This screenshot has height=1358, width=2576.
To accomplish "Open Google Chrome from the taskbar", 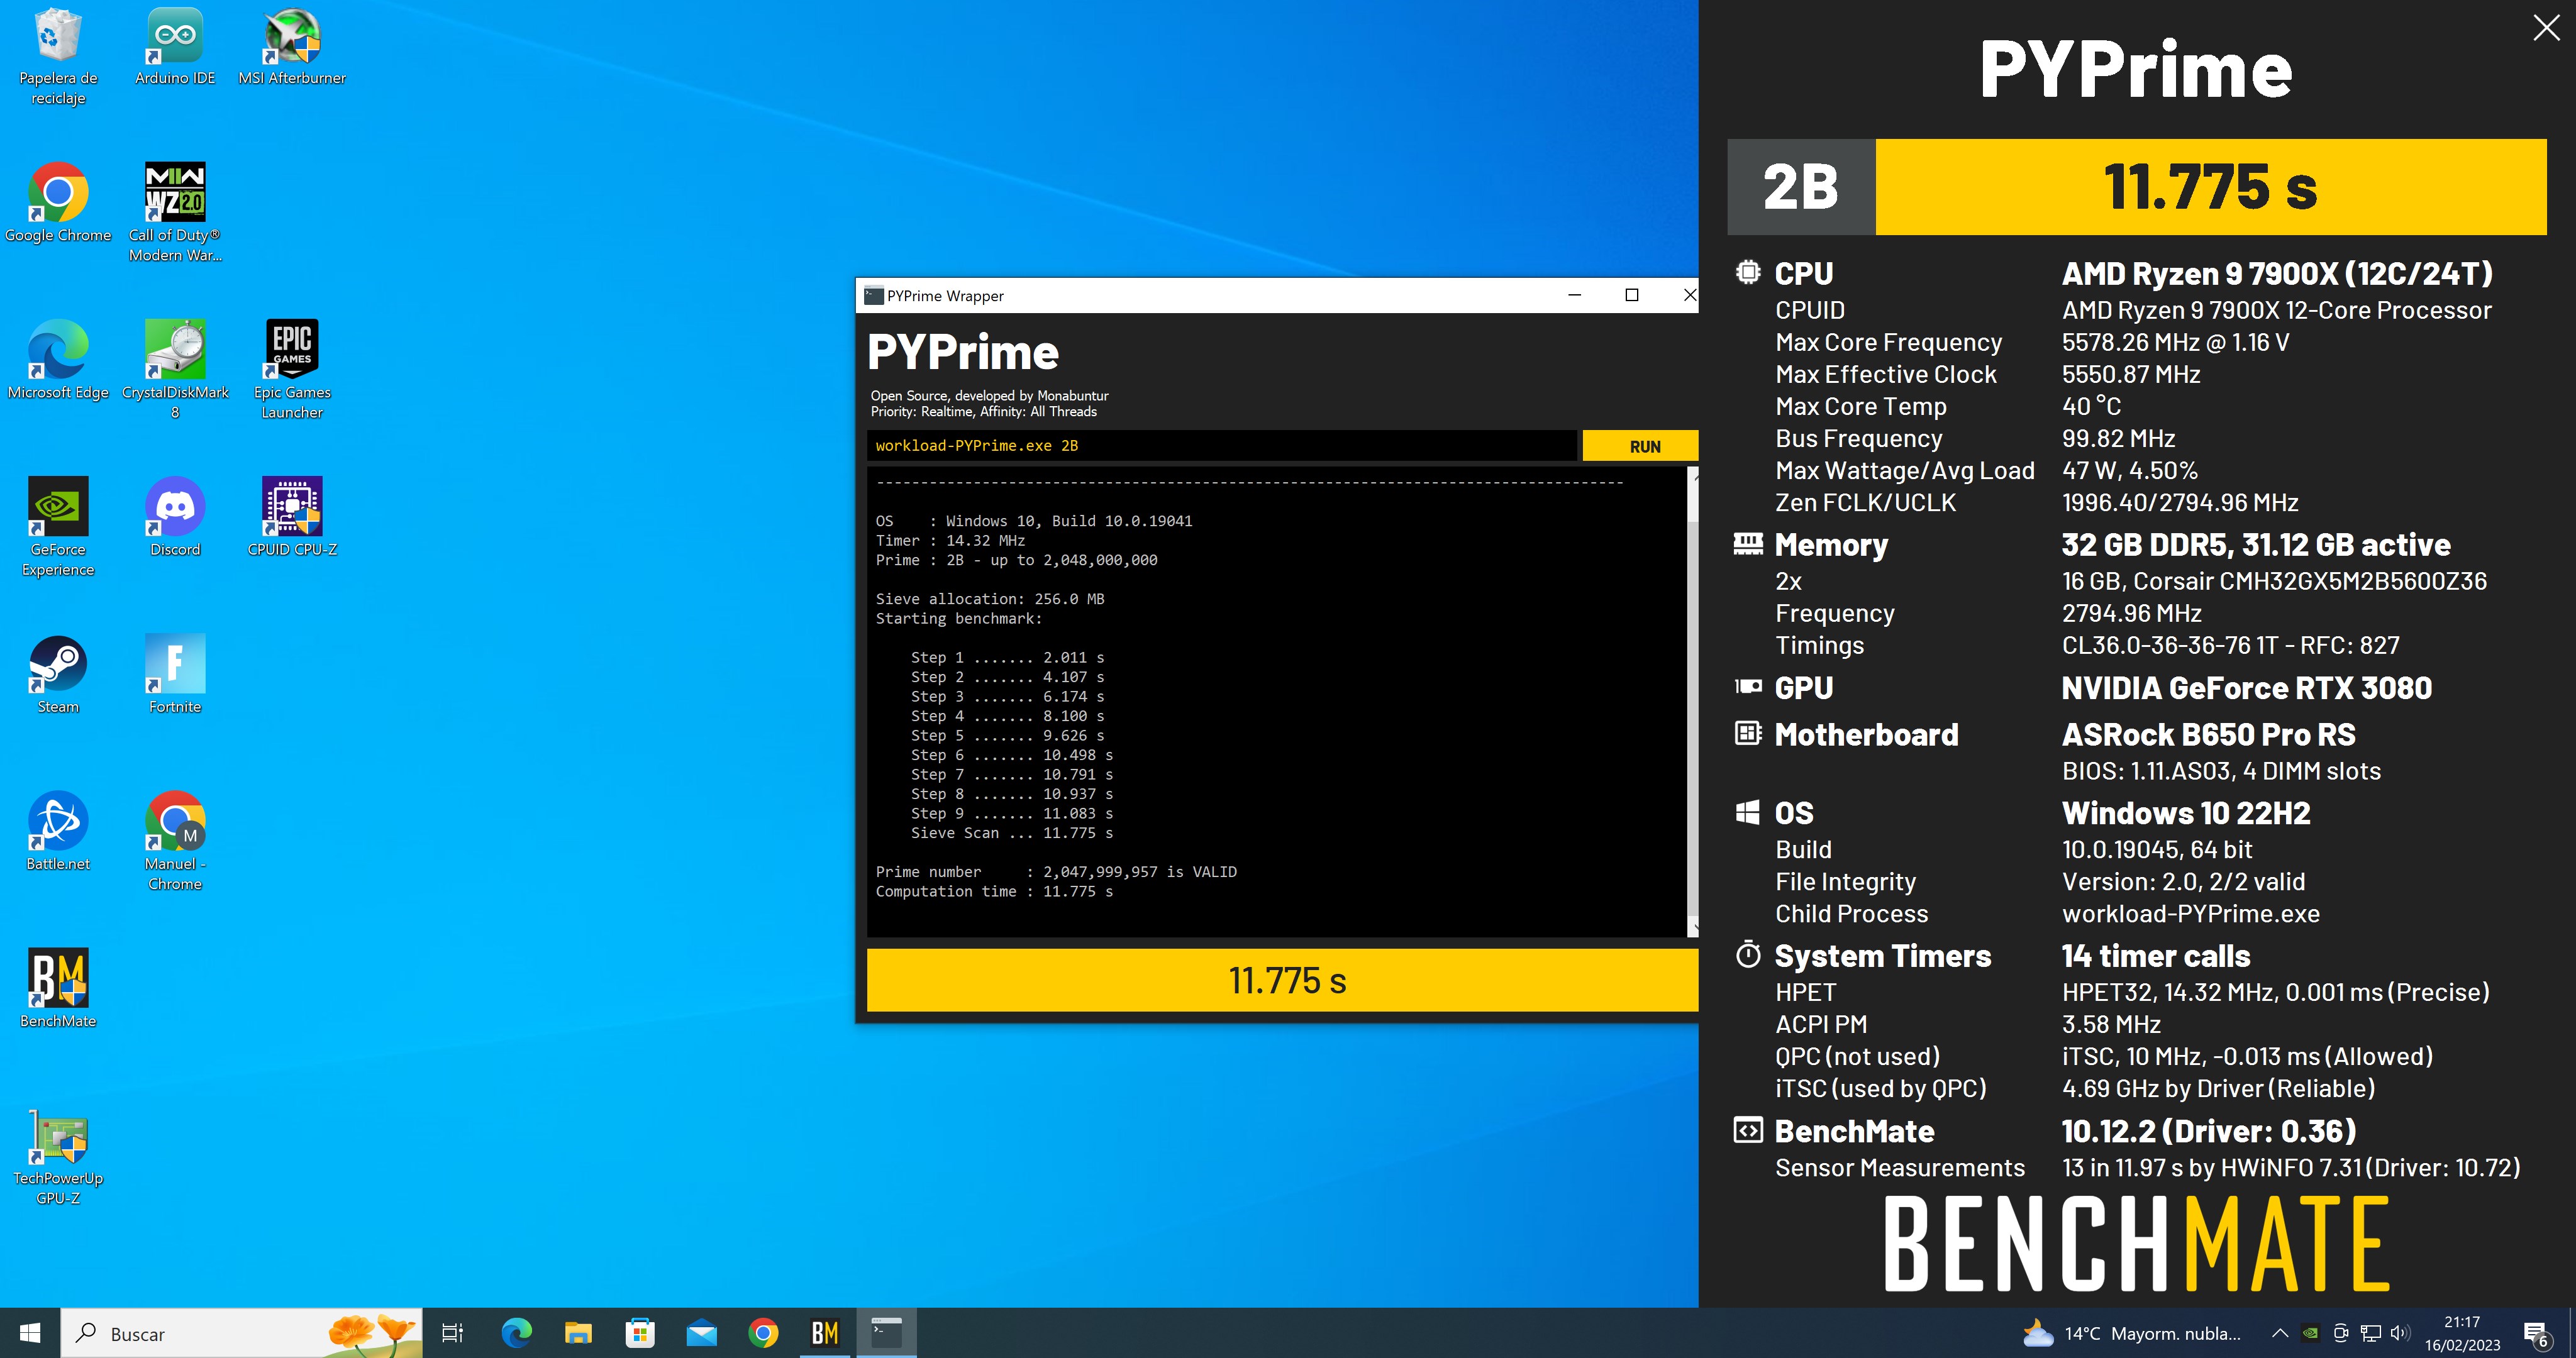I will [x=763, y=1333].
